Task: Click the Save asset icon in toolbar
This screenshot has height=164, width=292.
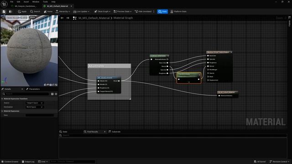Action: 4,11
